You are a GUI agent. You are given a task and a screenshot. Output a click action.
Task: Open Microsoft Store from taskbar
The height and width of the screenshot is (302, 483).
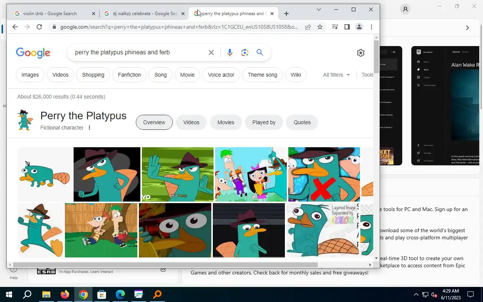[x=102, y=294]
